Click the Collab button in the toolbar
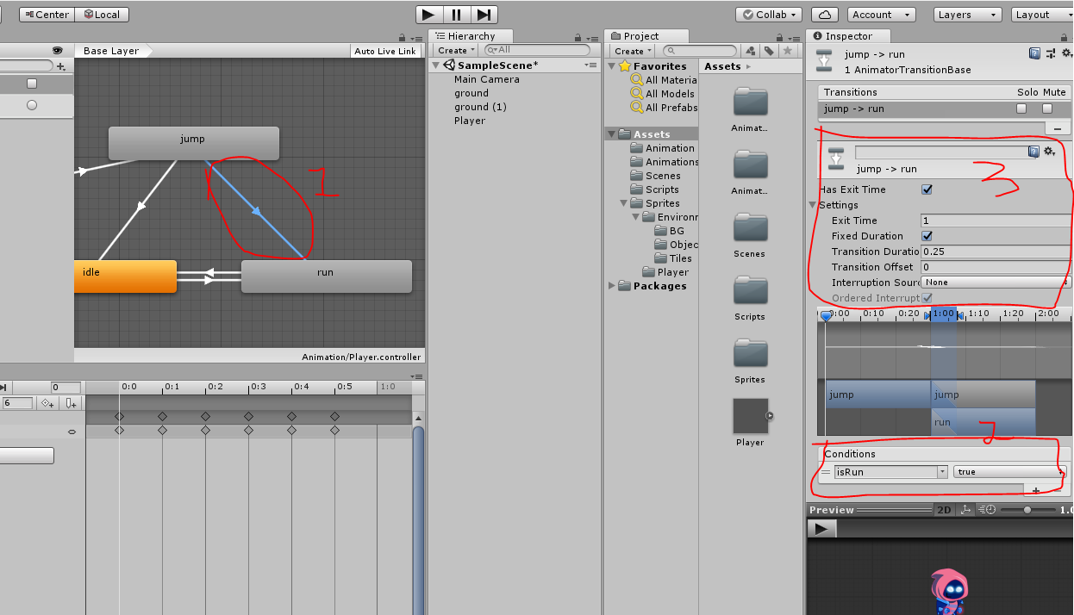The image size is (1074, 615). pos(767,15)
